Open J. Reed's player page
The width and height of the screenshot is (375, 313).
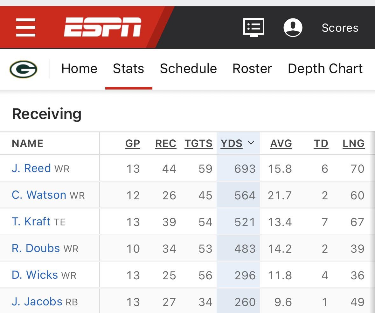[31, 168]
